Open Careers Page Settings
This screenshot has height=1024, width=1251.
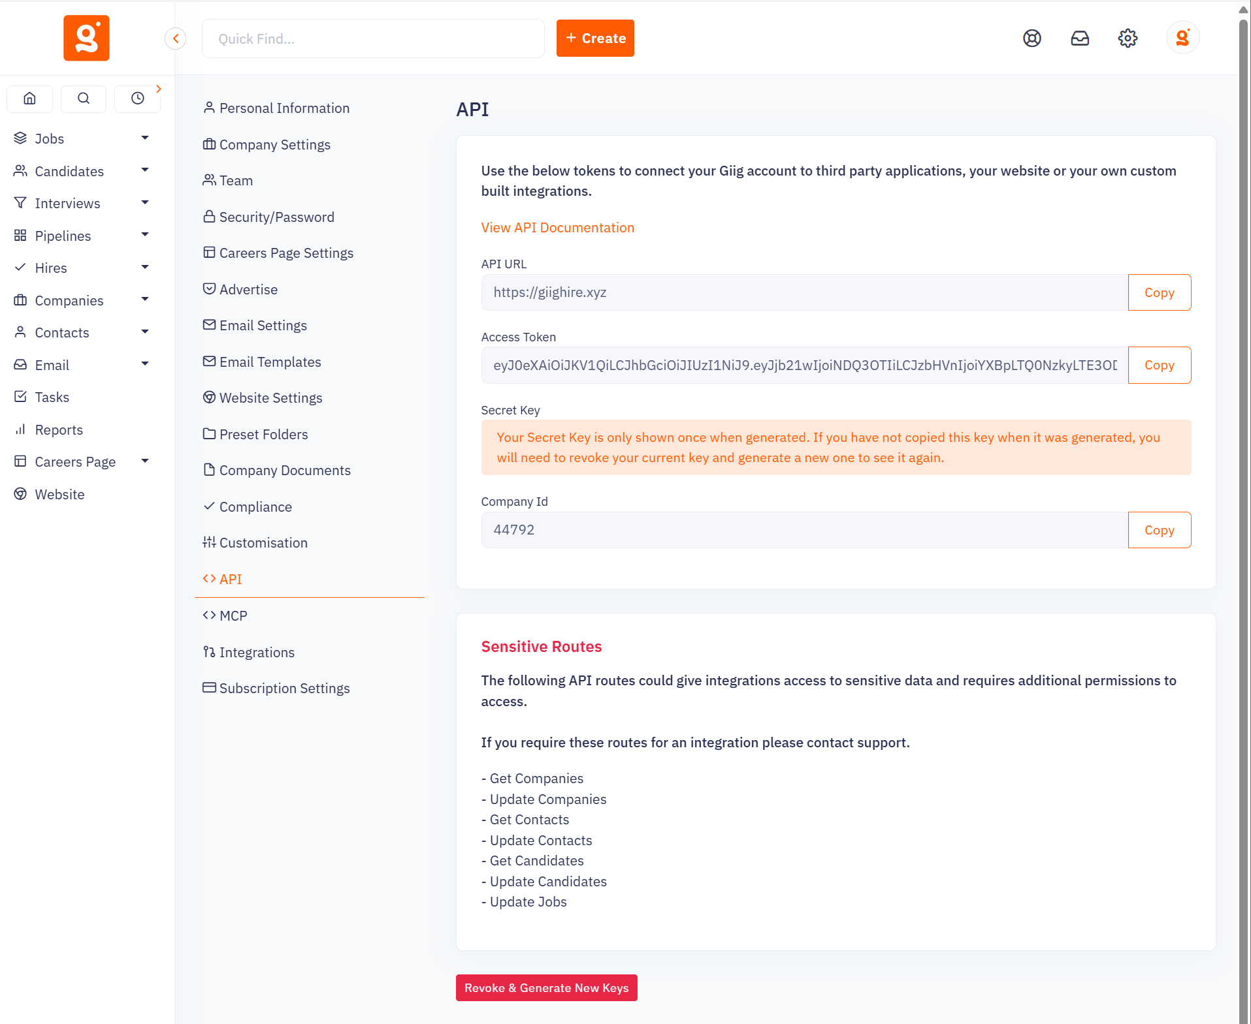pyautogui.click(x=278, y=253)
